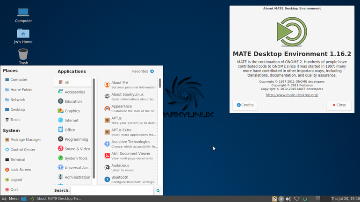Click the search magnifier icon
360x202 pixels.
pos(158,190)
